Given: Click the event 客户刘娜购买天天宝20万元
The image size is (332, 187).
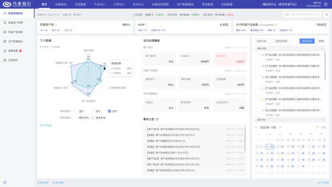Looking at the screenshot, I should 166,141.
